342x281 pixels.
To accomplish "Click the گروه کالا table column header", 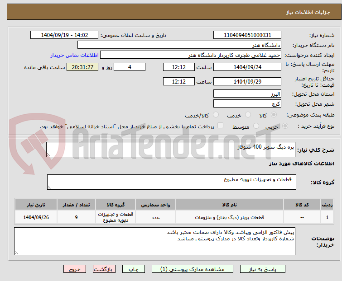I will coord(116,205).
